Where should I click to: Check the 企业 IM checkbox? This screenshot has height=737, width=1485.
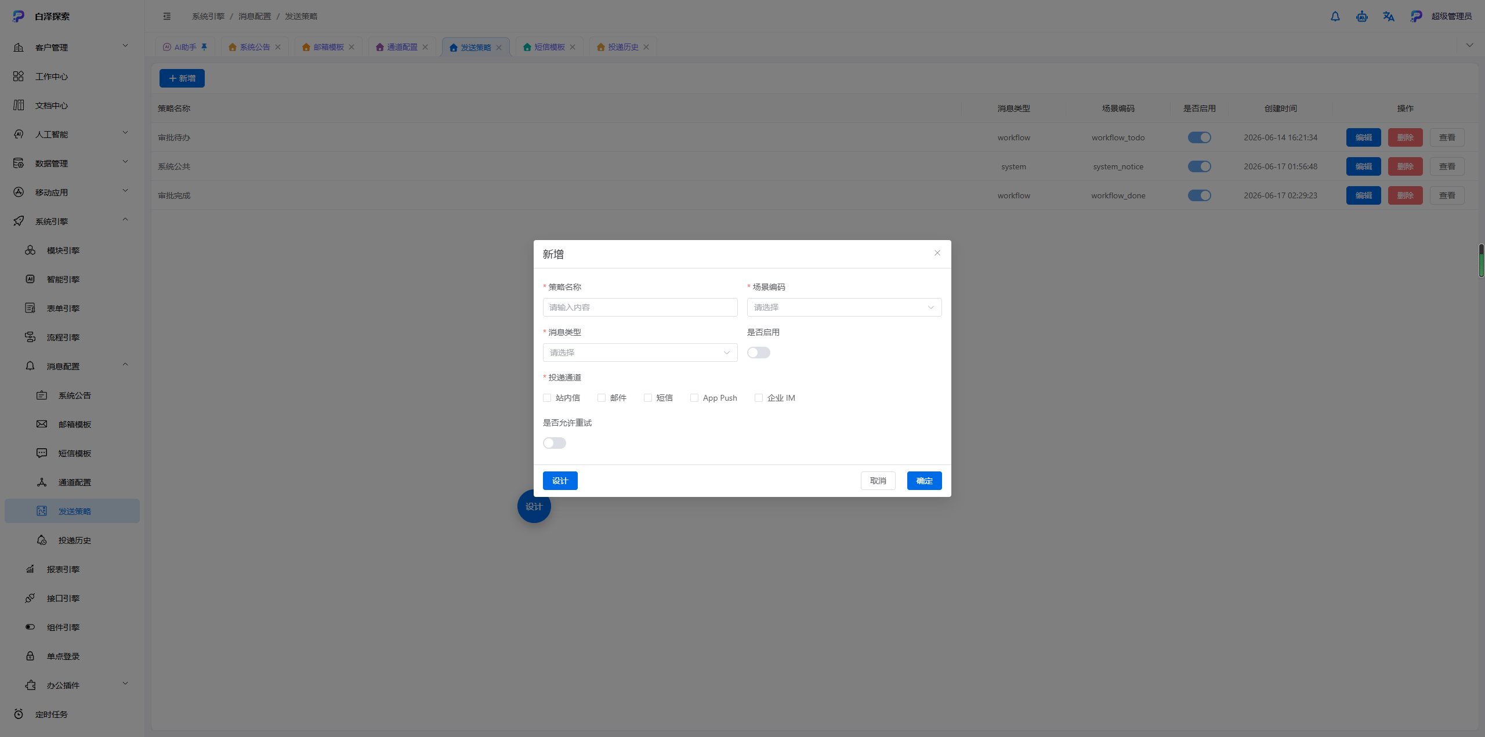(x=759, y=398)
